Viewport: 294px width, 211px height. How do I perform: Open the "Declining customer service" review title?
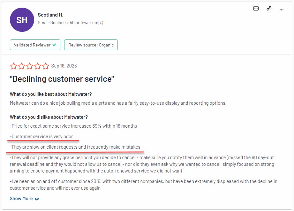(x=62, y=79)
